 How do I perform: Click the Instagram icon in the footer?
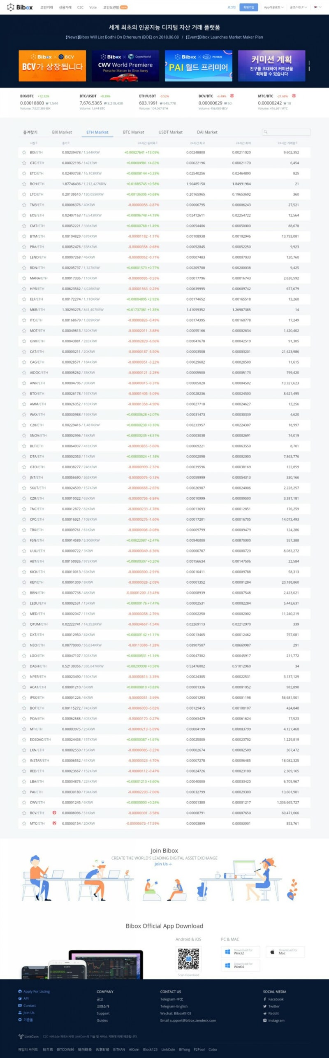(265, 1020)
